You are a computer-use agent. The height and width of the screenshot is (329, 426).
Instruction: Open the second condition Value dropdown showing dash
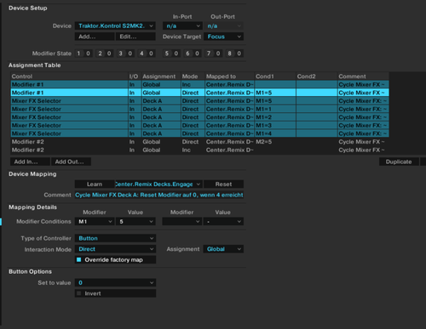(223, 221)
